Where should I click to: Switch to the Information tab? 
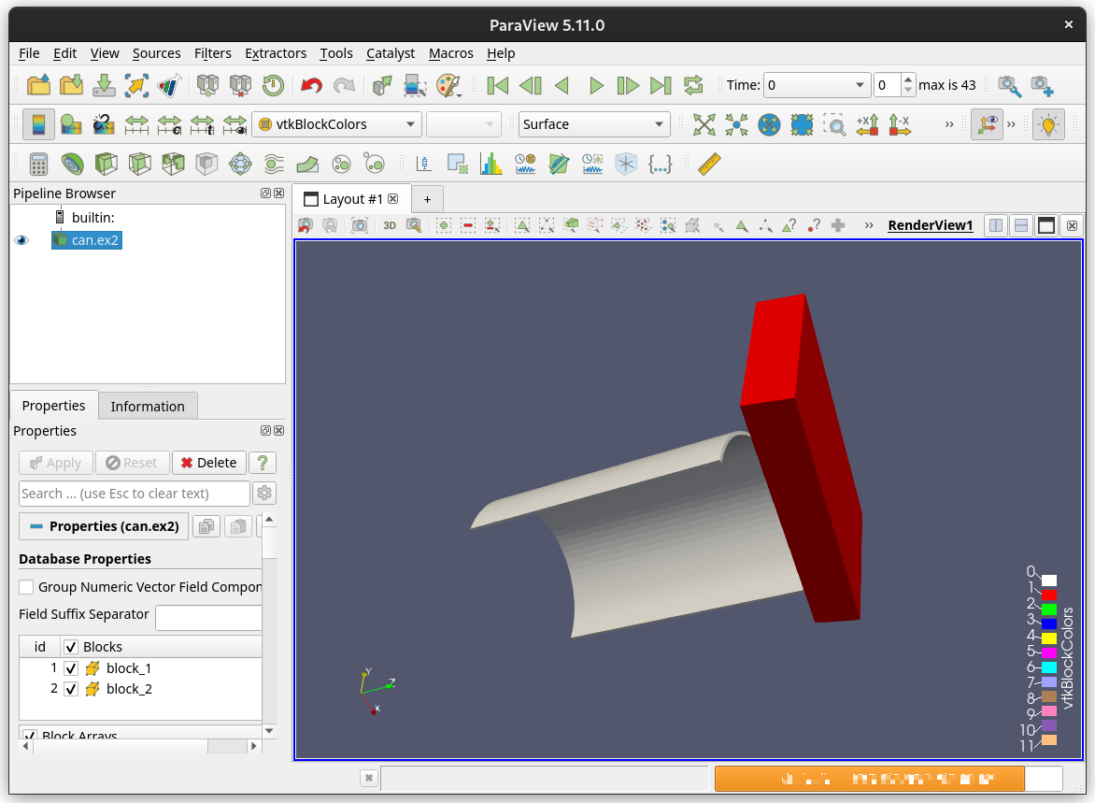click(x=148, y=407)
